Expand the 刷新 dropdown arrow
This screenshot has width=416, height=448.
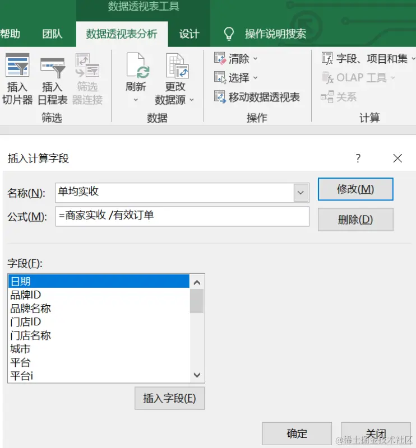coord(136,100)
